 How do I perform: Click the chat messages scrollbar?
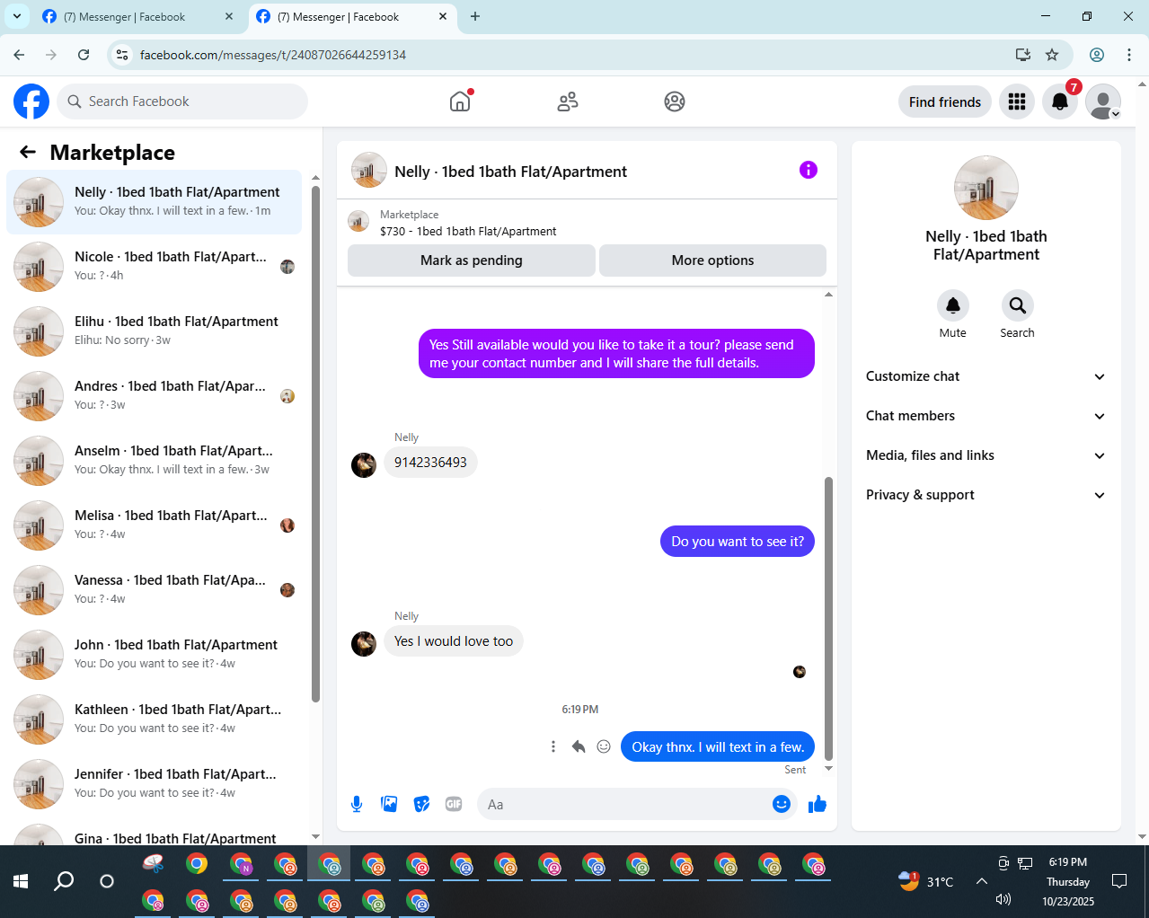[x=828, y=618]
